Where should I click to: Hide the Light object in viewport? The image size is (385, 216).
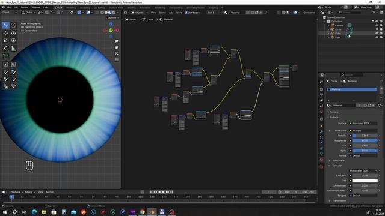(377, 37)
